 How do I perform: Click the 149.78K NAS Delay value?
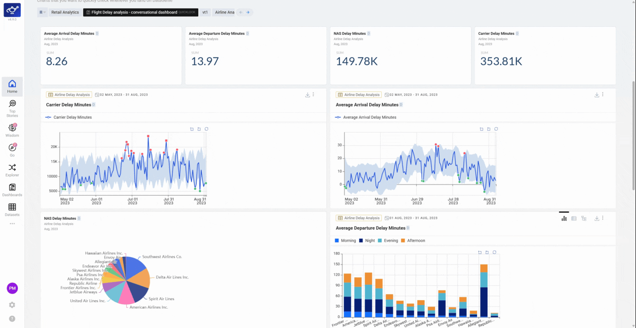[357, 62]
